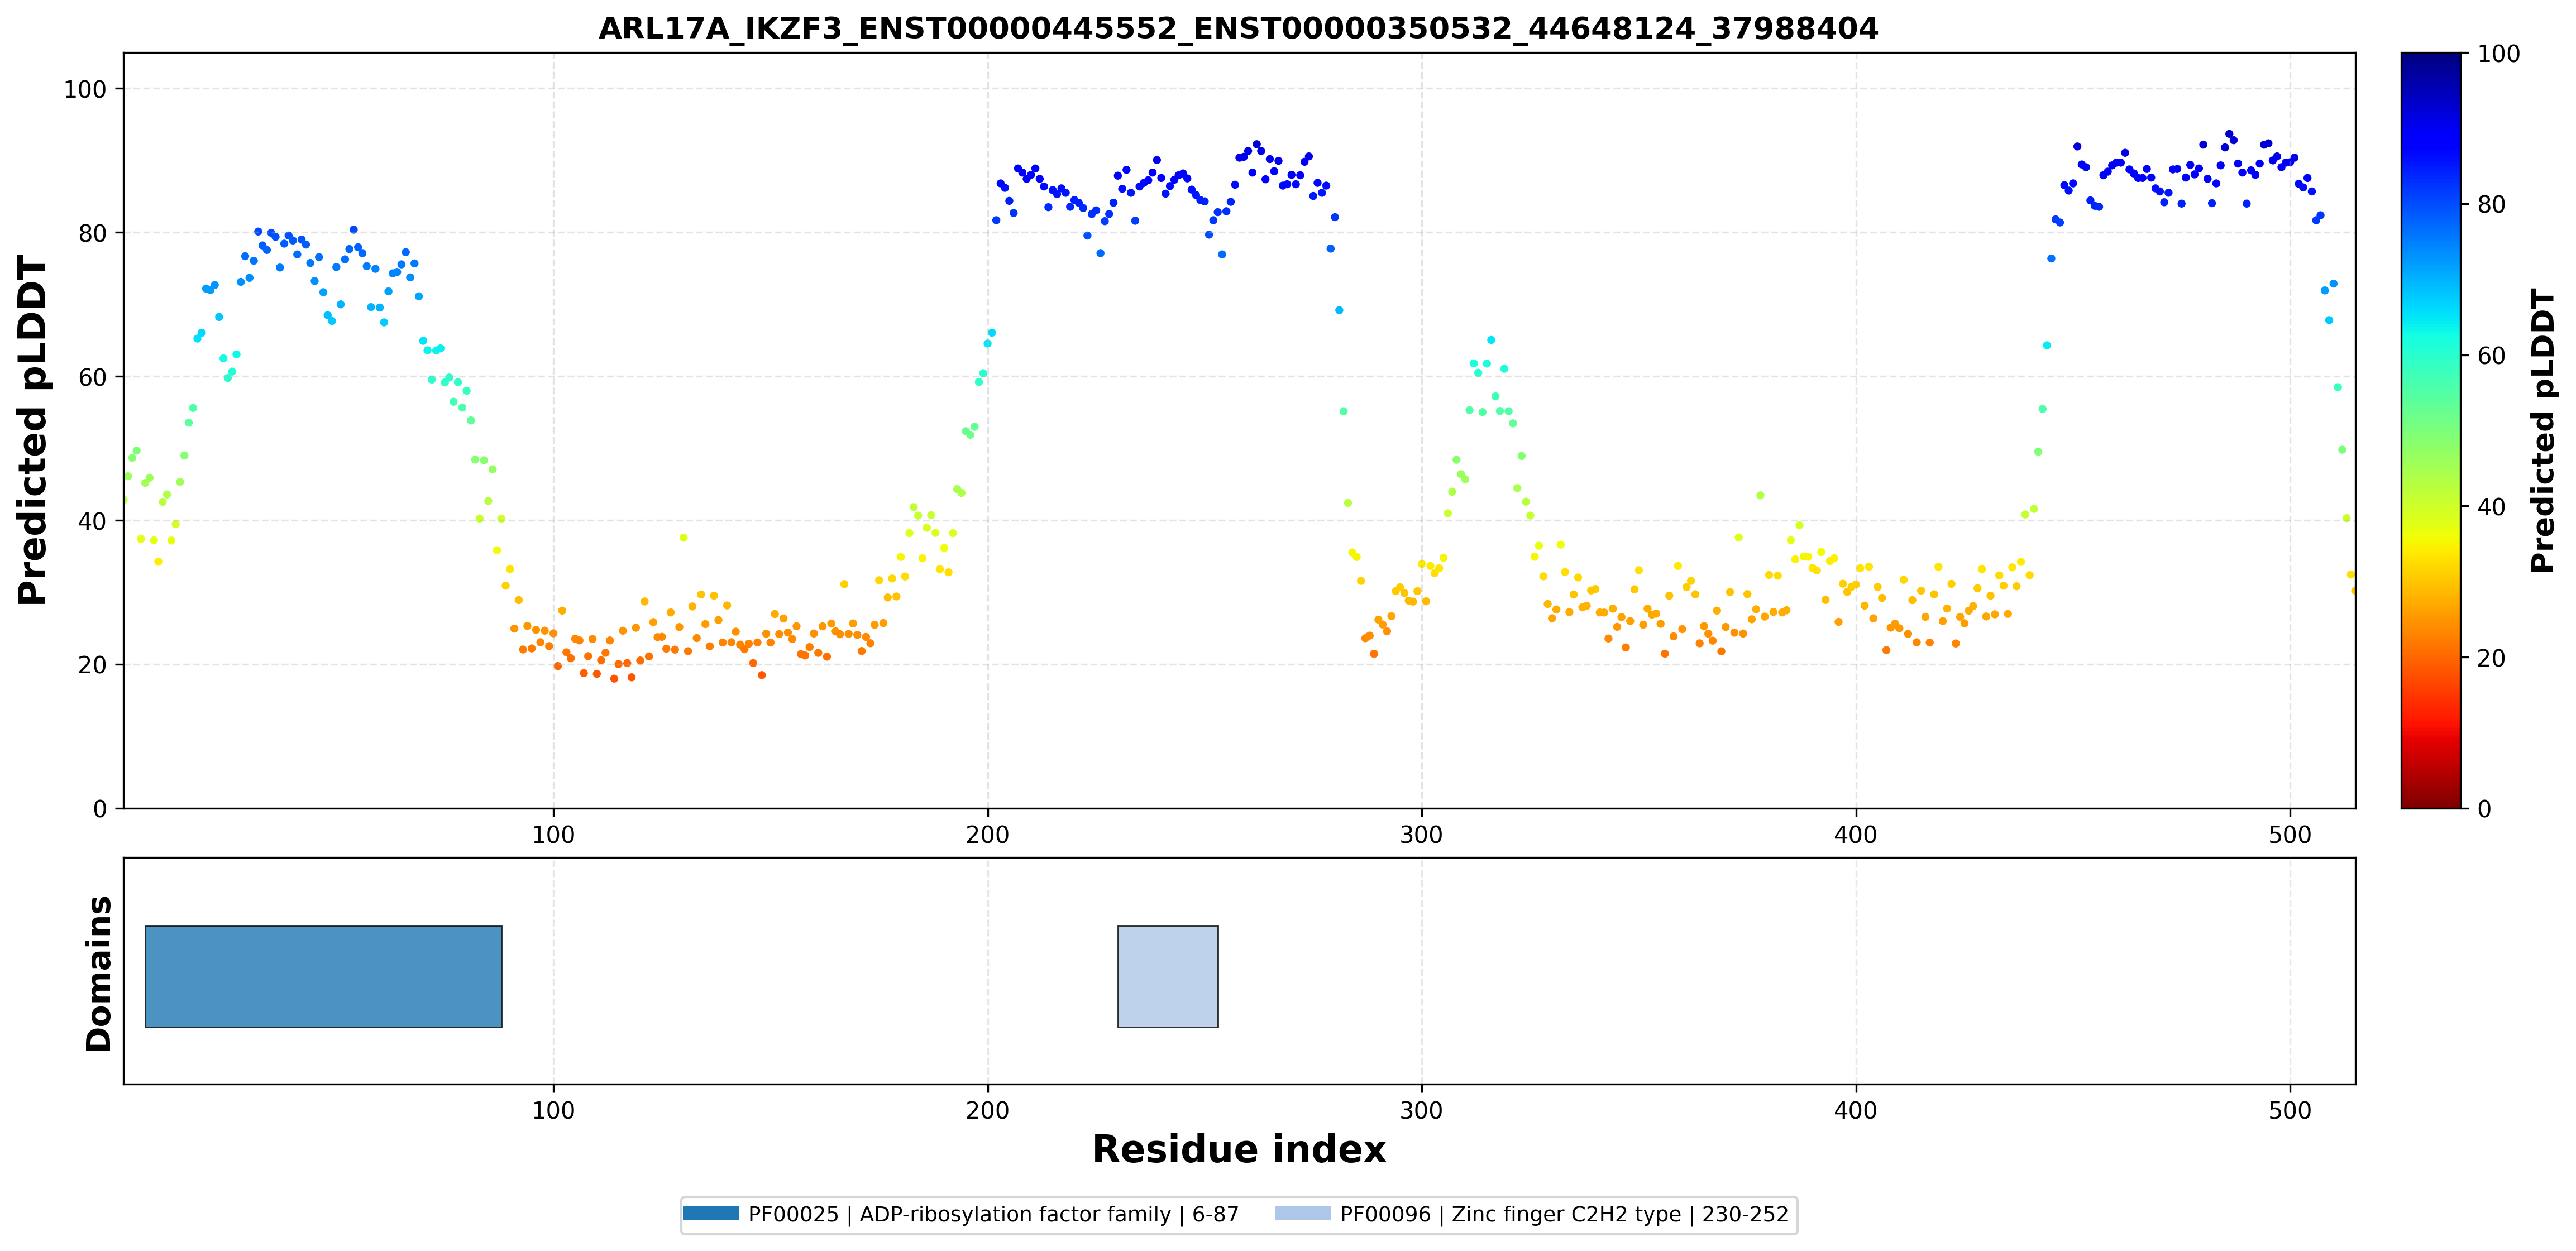Click the PF00025 dark blue legend swatch
2576x1251 pixels.
click(x=710, y=1213)
